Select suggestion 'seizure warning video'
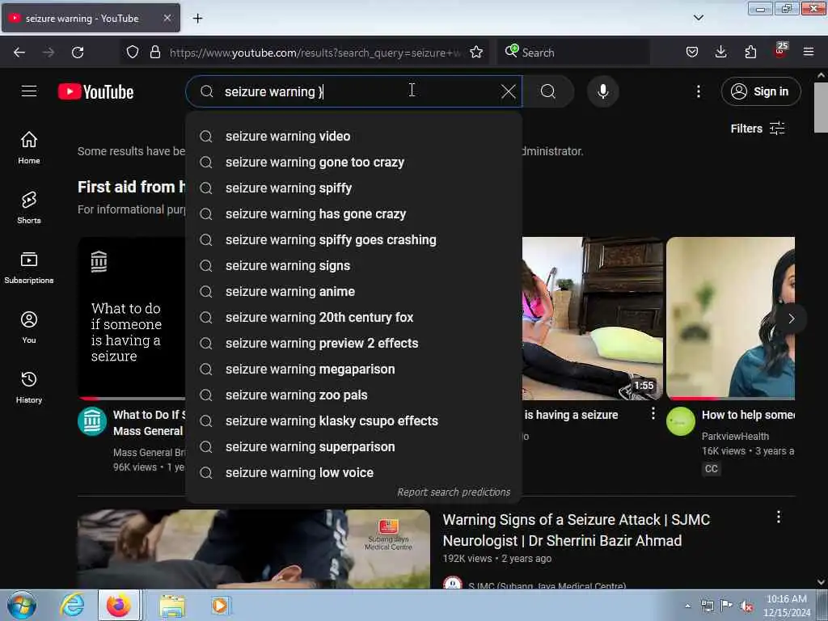828x621 pixels. click(354, 136)
